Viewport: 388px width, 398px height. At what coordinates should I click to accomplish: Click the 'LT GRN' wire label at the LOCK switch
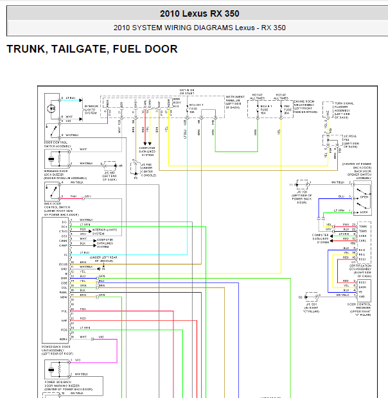pos(339,211)
